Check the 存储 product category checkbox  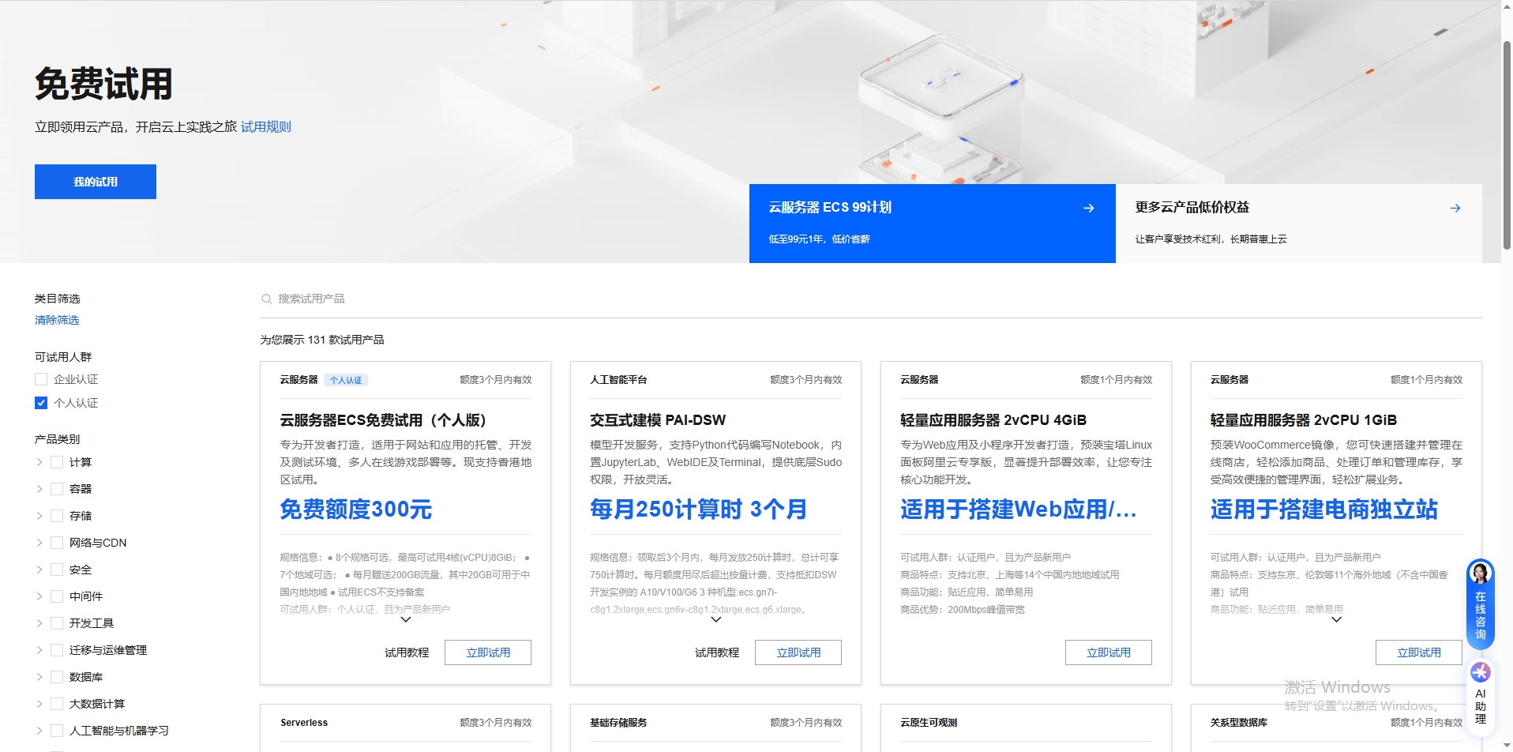click(57, 516)
